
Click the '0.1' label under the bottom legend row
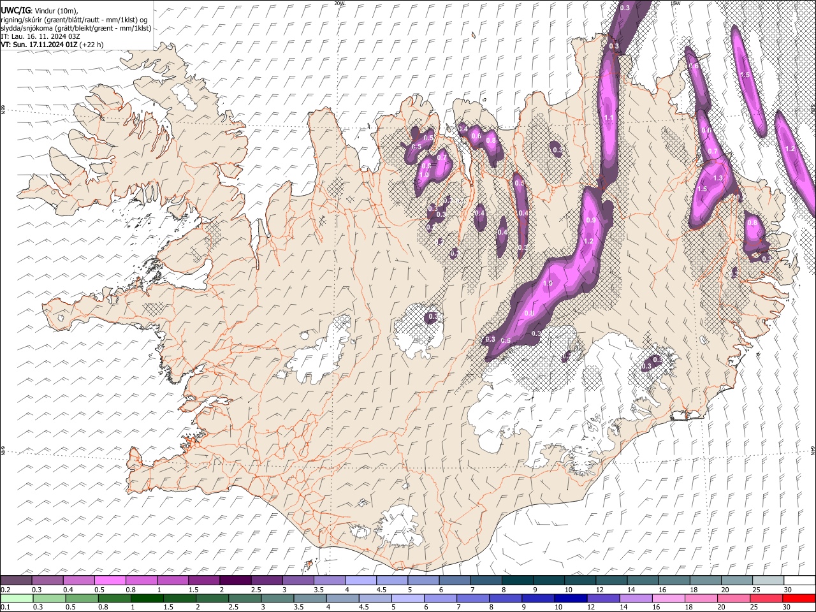(5, 608)
